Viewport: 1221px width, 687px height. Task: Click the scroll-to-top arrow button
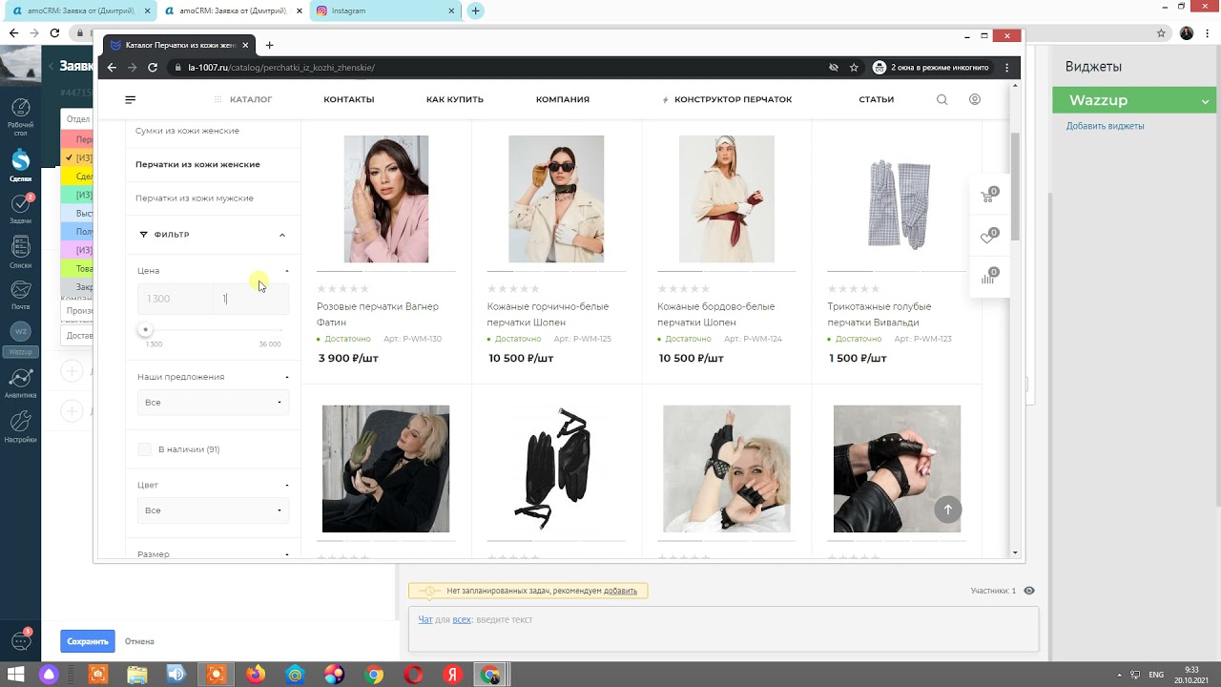947,510
